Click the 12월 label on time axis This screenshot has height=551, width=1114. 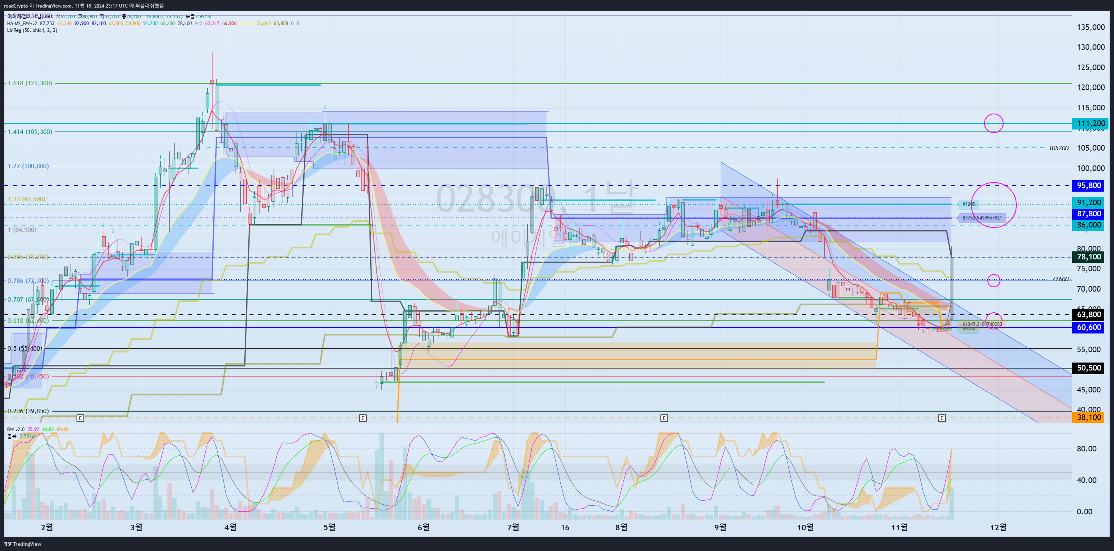click(x=998, y=527)
